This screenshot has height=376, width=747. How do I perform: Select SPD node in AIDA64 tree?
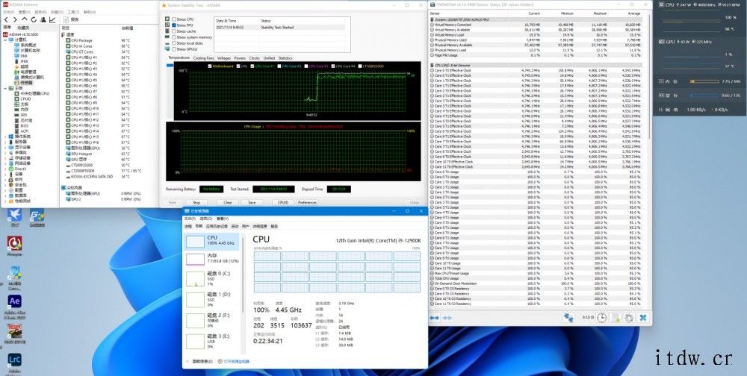(x=20, y=115)
